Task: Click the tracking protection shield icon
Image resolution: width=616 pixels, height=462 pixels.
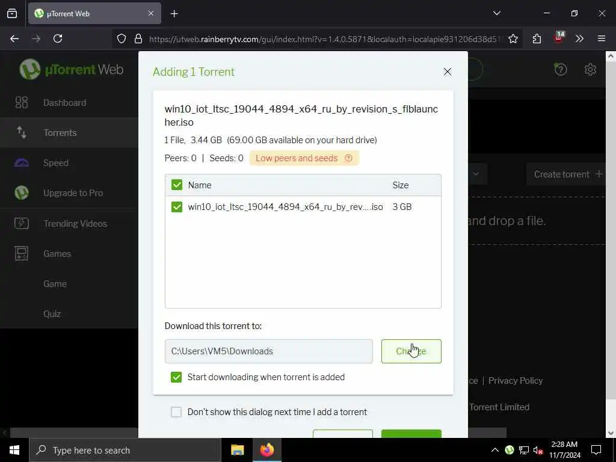Action: (x=122, y=38)
